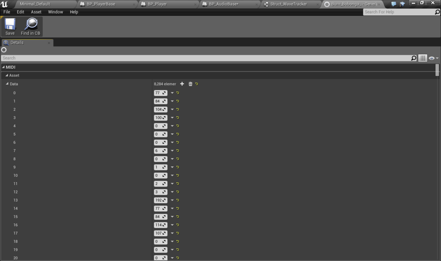Open element 4 options dropdown arrow
This screenshot has height=261, width=441.
[172, 126]
